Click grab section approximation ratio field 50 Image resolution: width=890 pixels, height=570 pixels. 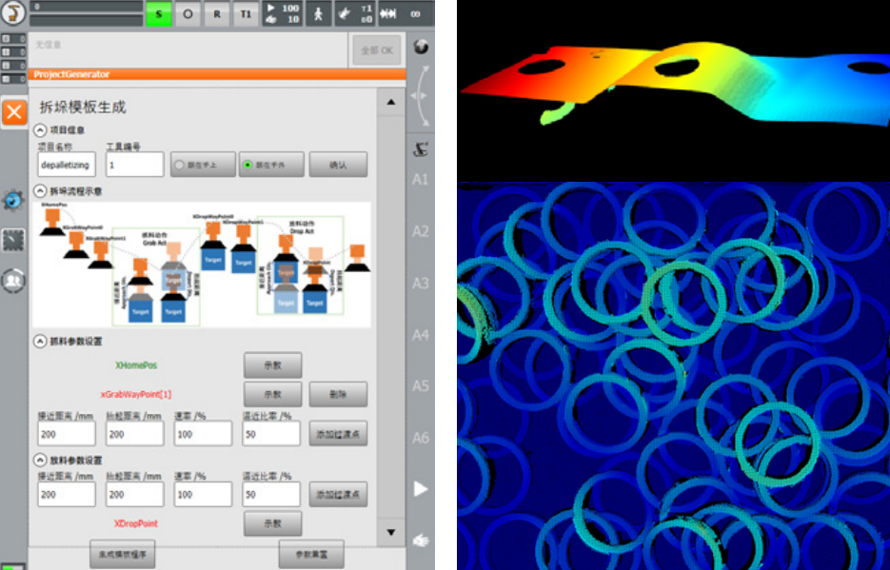[x=270, y=434]
